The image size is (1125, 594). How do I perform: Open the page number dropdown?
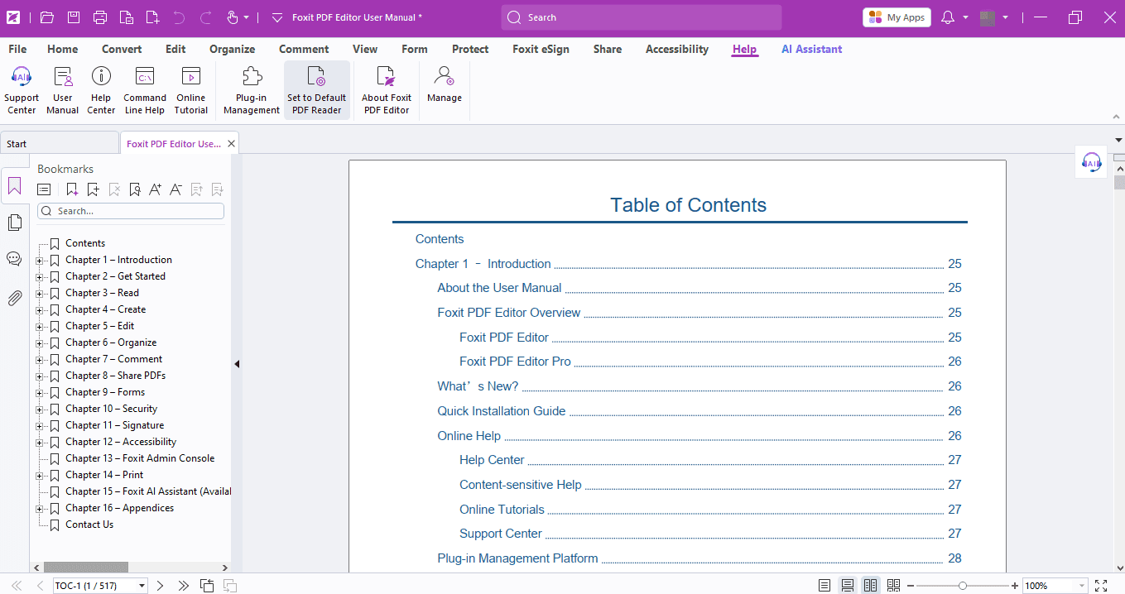coord(142,586)
